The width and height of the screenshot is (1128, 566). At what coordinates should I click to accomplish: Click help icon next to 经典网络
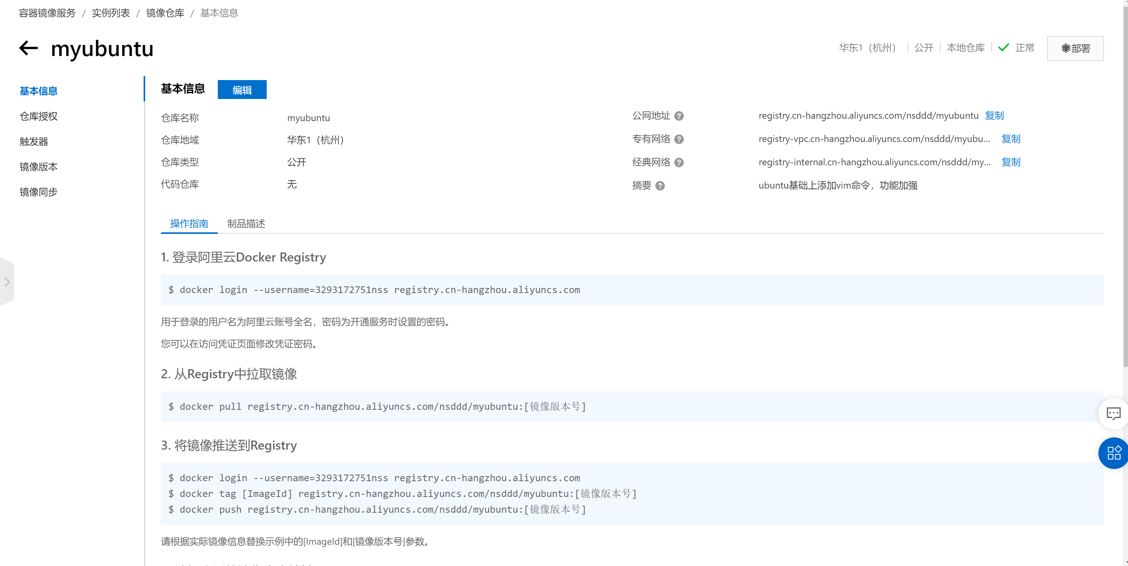(x=679, y=163)
